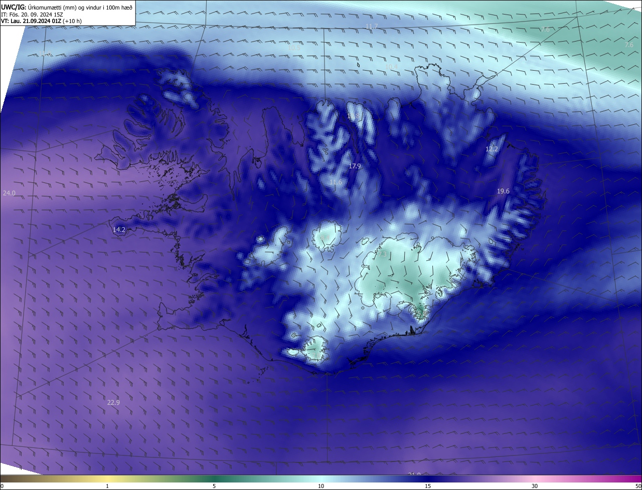642x490 pixels.
Task: Click the 11.6 value label on the map
Action: 336,182
